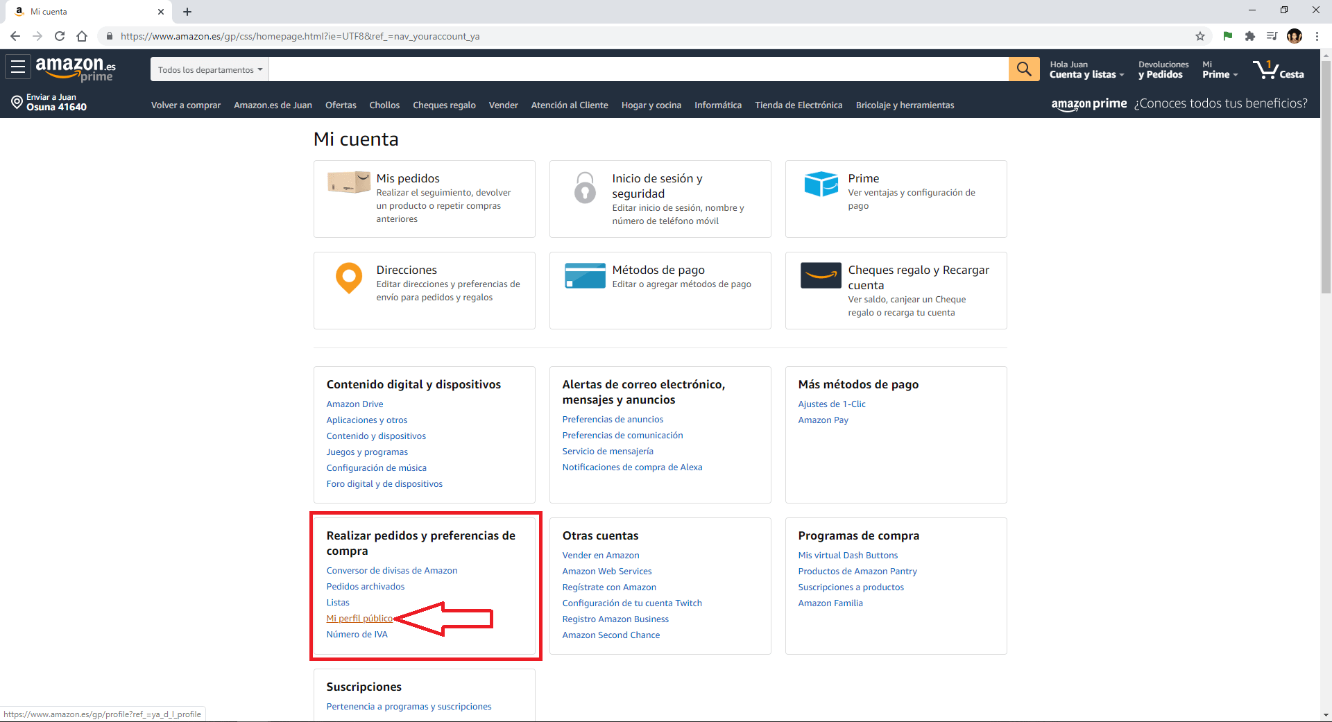Open Amazon Web Services link
This screenshot has height=722, width=1332.
coord(607,571)
